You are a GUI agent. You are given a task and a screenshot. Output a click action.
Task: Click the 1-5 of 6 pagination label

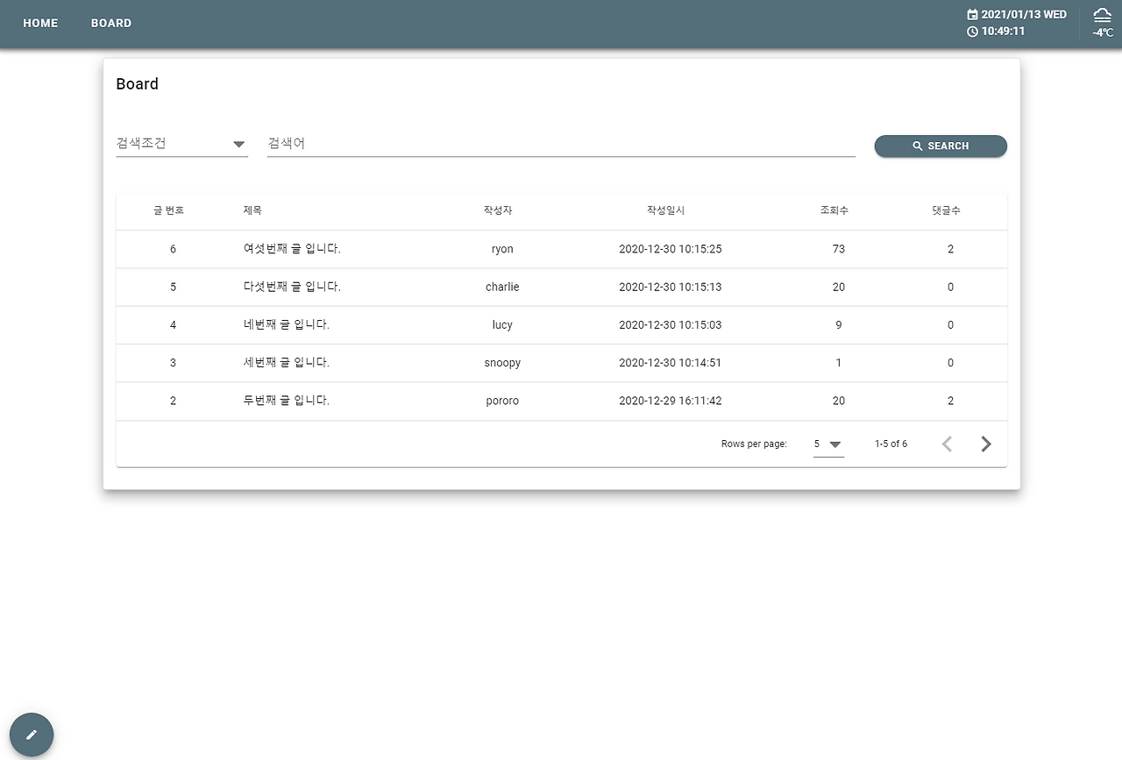coord(891,444)
